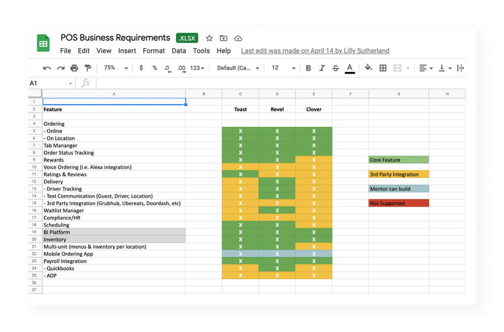Select the Waitlist Manager cell
Viewport: 504px width, 332px height.
pos(114,211)
